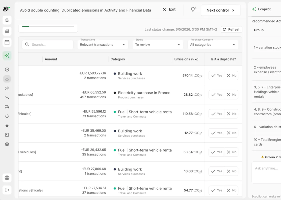Click the Refresh button

pos(231,29)
